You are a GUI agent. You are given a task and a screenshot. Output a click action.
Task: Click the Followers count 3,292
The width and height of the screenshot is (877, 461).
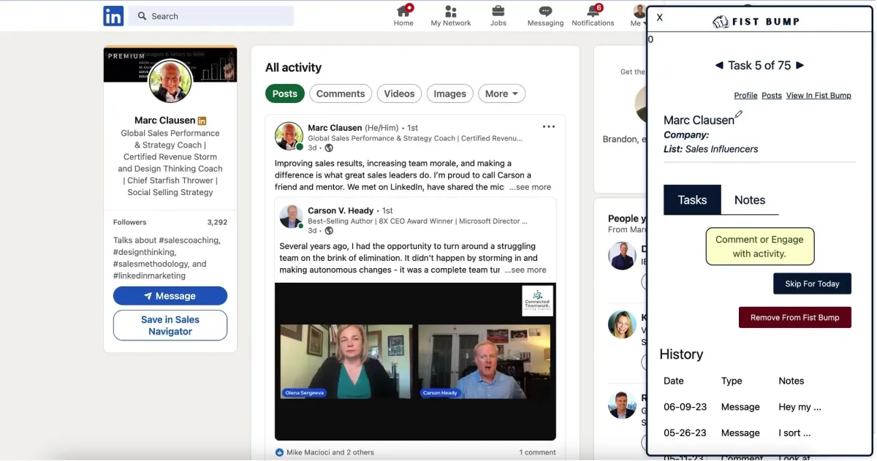point(217,222)
